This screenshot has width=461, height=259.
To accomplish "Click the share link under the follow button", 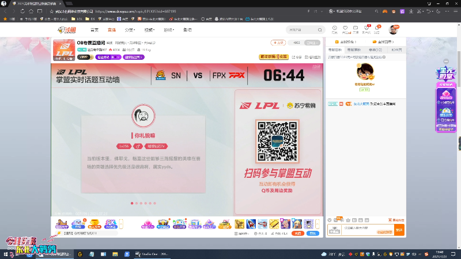I will point(297,57).
